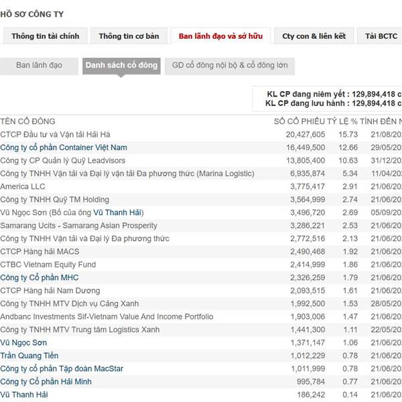Open Công ty cổ phần Tập đoàn MacStar link
Screen dimensions: 402x402
click(x=62, y=368)
